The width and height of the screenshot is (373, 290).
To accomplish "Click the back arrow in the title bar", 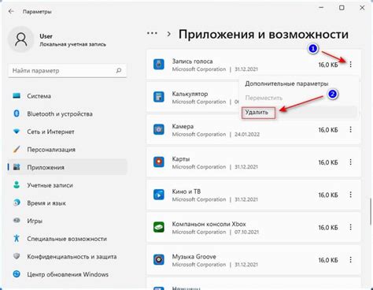I will coord(11,11).
